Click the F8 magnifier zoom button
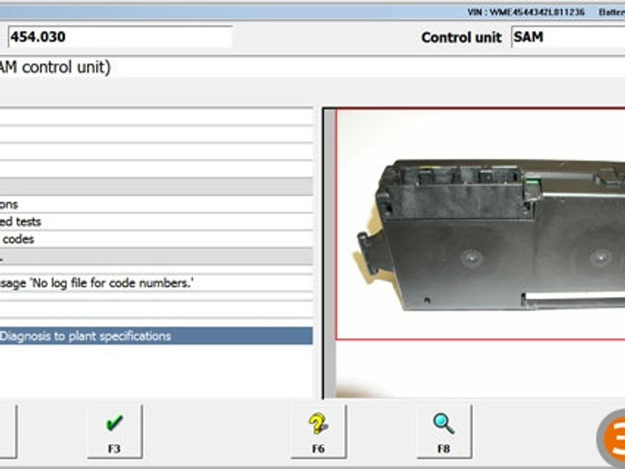Screen dimensions: 625x469 coord(444,432)
